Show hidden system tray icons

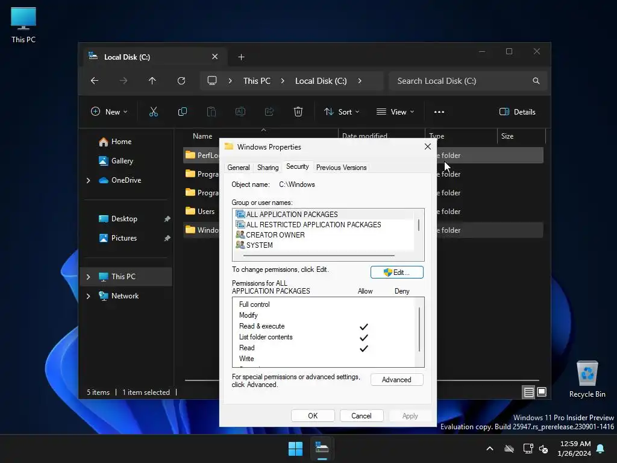pyautogui.click(x=490, y=449)
